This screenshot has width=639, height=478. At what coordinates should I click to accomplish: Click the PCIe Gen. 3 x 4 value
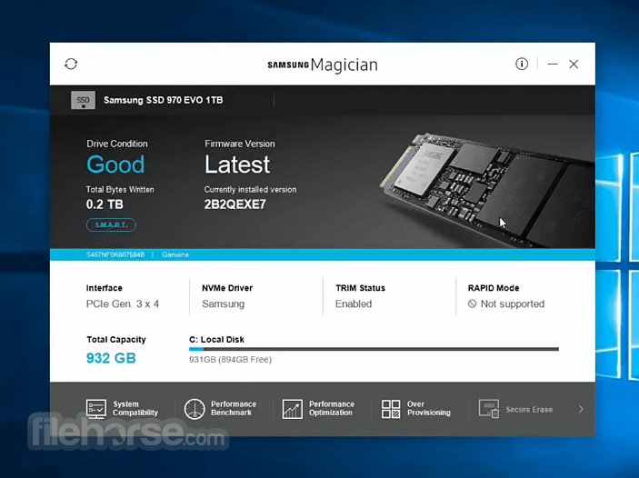[123, 304]
